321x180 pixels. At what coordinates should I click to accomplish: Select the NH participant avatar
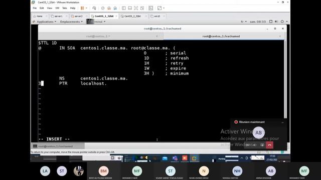pyautogui.click(x=237, y=171)
